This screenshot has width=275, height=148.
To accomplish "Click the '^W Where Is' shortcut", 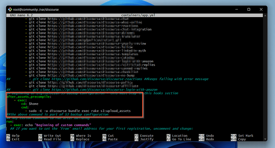I will tap(81, 136).
